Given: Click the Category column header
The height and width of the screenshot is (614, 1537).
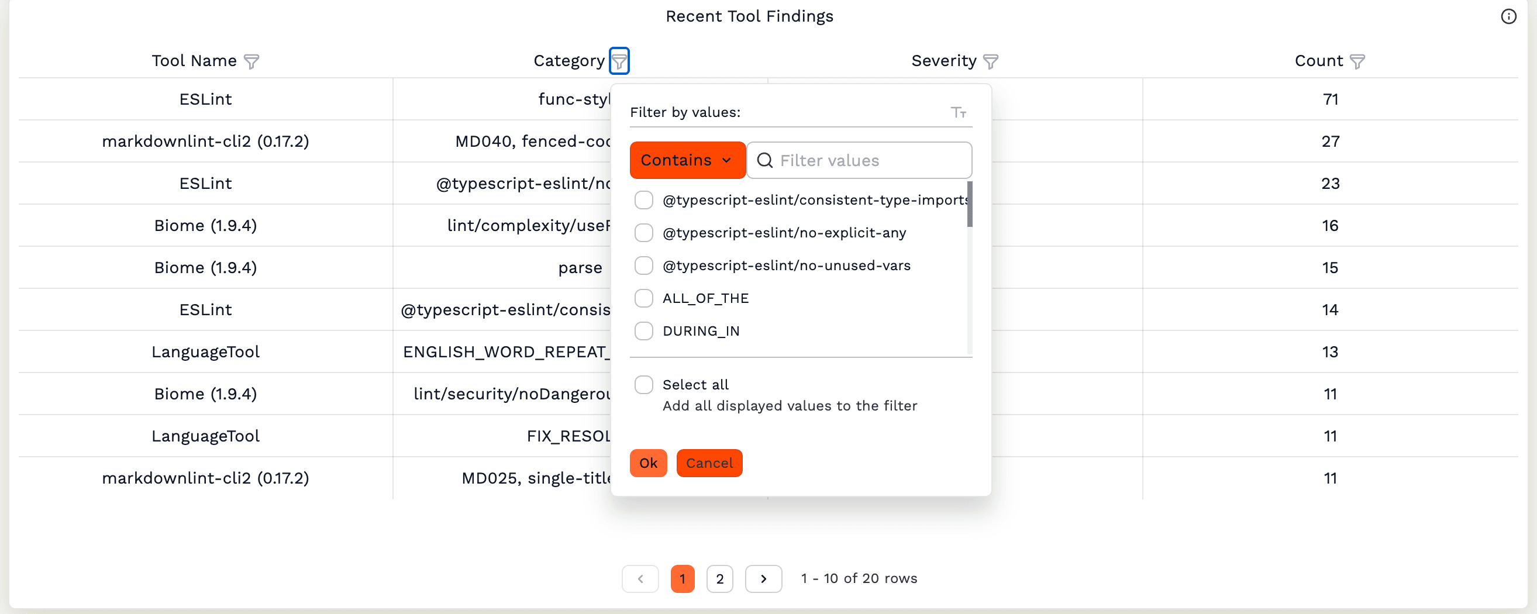Looking at the screenshot, I should [568, 61].
